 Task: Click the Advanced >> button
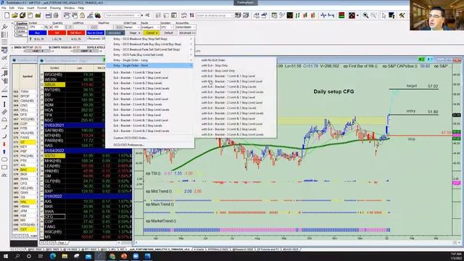click(x=187, y=33)
